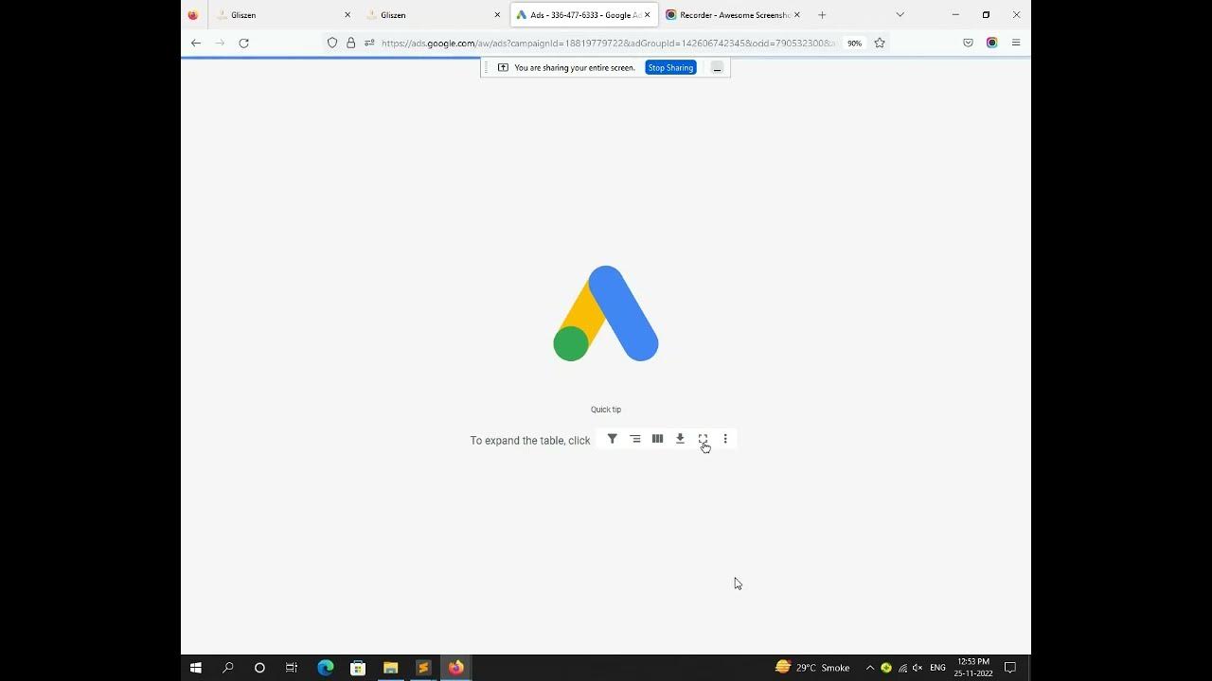Open the site permissions icon in address bar
This screenshot has height=681, width=1212.
pos(369,43)
